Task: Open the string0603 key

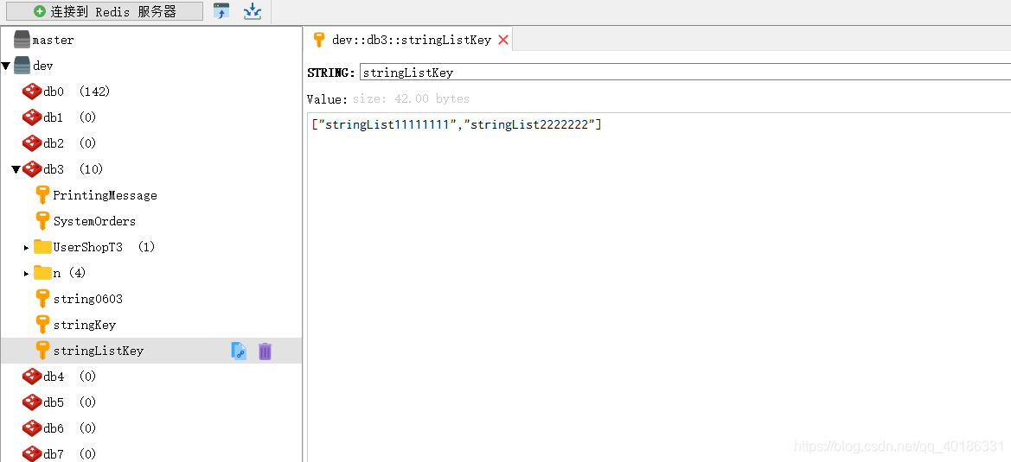Action: coord(87,299)
